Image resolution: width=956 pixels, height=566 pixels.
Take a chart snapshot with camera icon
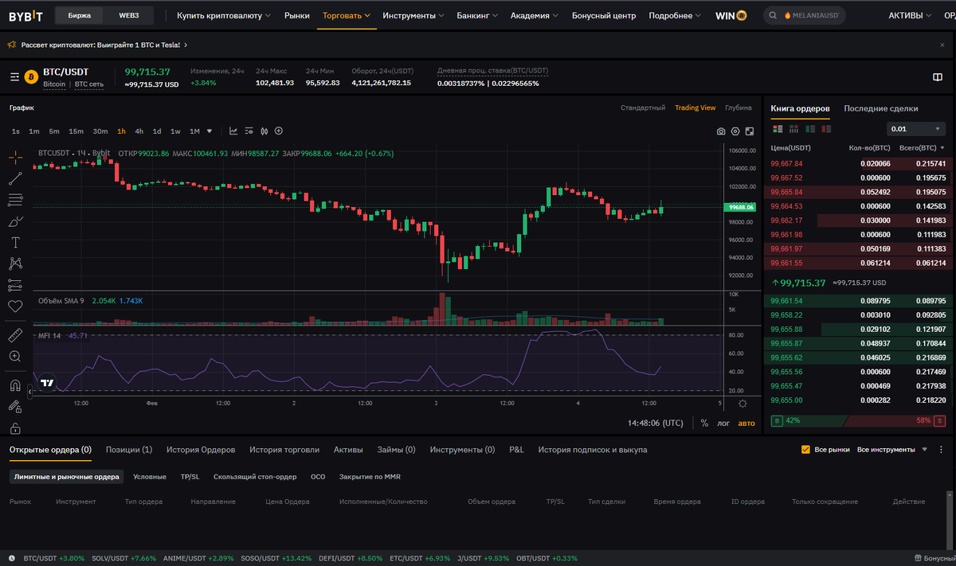(721, 131)
